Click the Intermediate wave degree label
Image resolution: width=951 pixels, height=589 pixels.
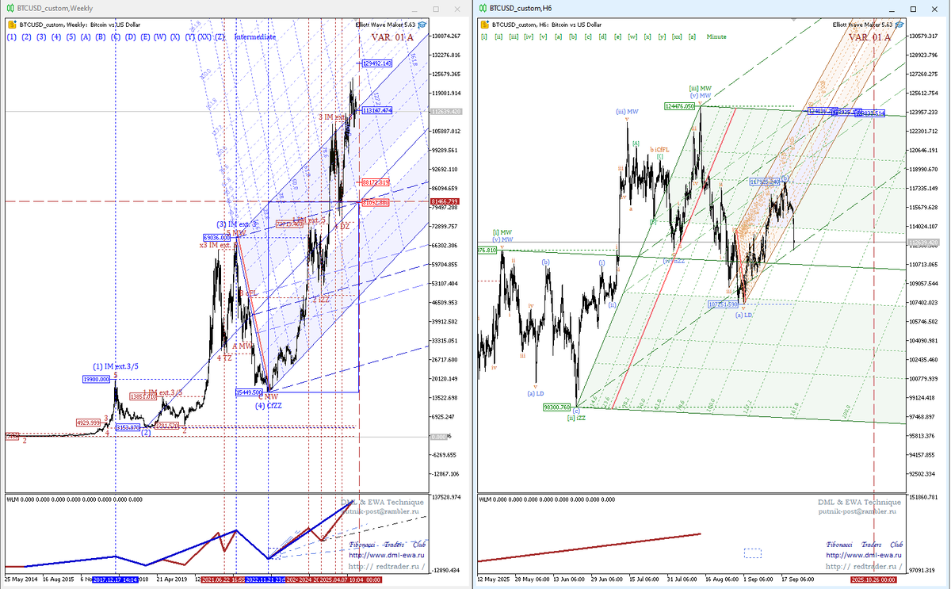pos(255,36)
